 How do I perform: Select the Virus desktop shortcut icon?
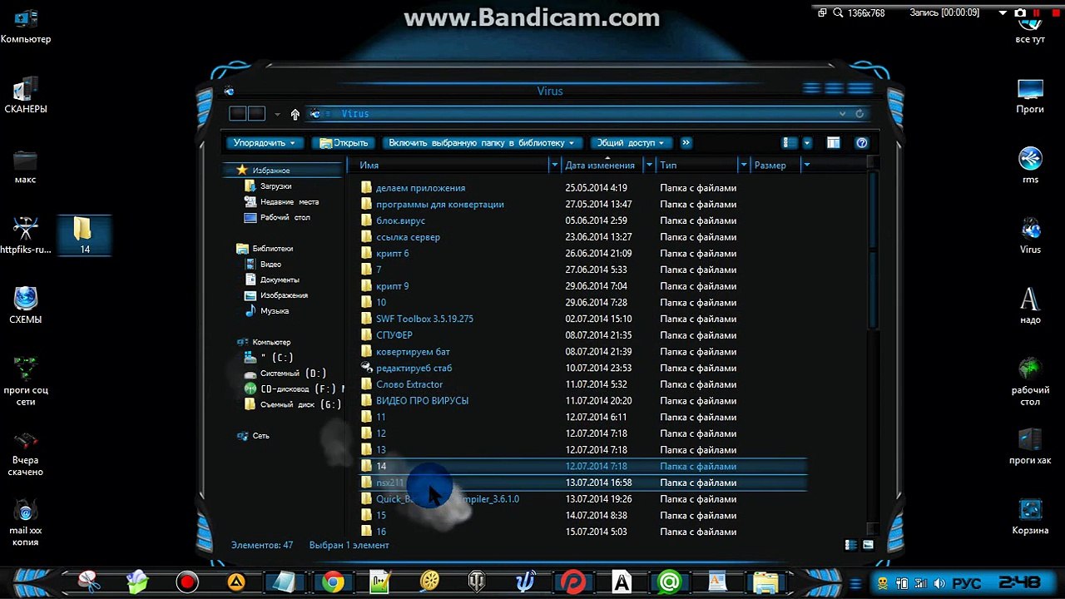[x=1030, y=236]
